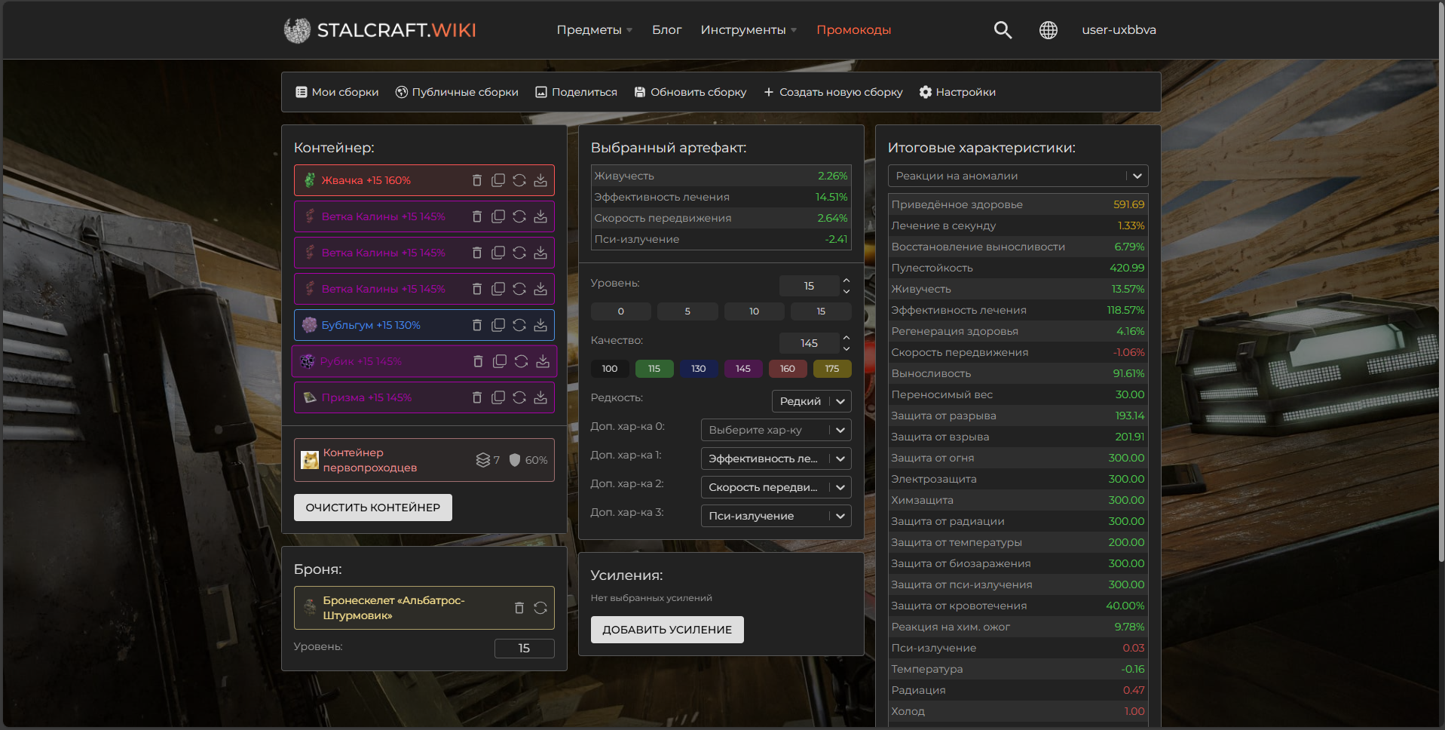Replace the Рубик +15 145% artifact

(521, 361)
